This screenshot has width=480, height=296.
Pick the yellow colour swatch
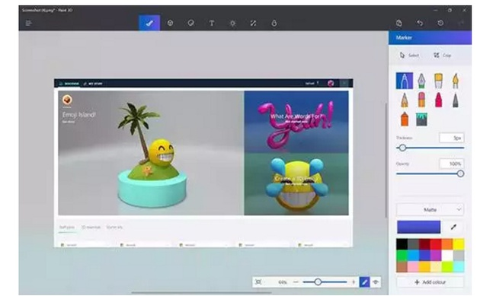(x=458, y=244)
